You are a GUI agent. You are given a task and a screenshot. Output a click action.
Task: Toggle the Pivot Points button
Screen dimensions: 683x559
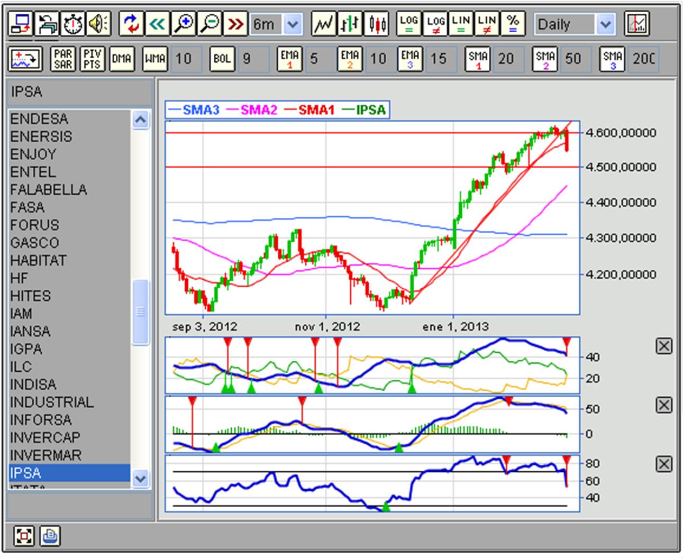point(92,59)
